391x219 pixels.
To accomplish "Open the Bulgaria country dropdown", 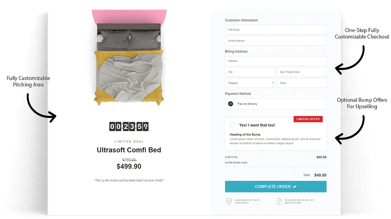I will (250, 83).
